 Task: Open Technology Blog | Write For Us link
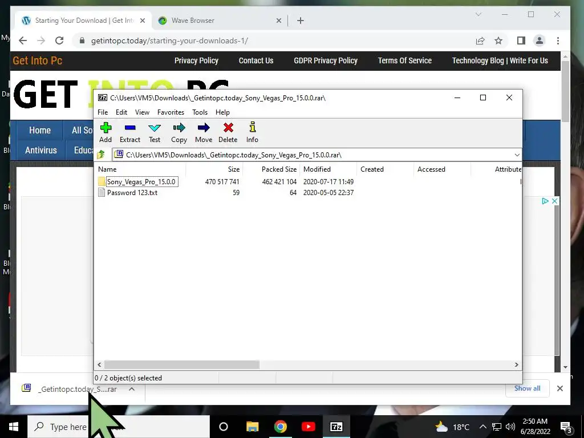coord(500,60)
